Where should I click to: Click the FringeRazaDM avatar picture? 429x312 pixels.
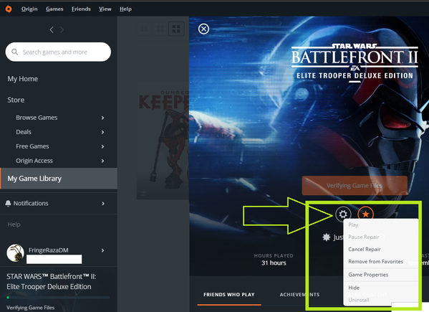pyautogui.click(x=15, y=253)
